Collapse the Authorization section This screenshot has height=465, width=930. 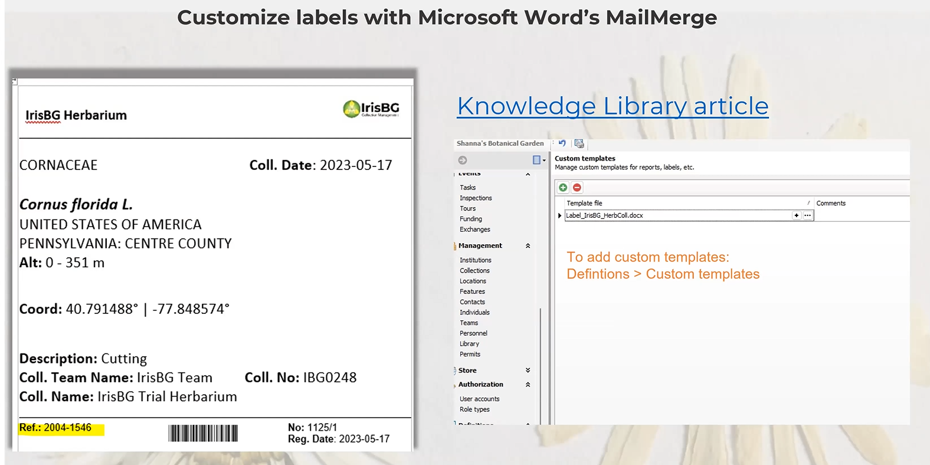tap(528, 384)
